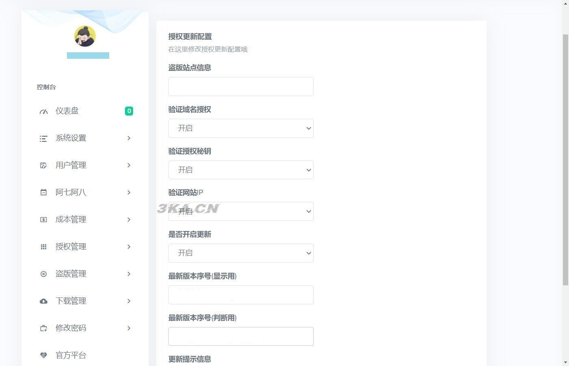569x366 pixels.
Task: Focus the 盗版站点信息 text field
Action: click(x=241, y=86)
